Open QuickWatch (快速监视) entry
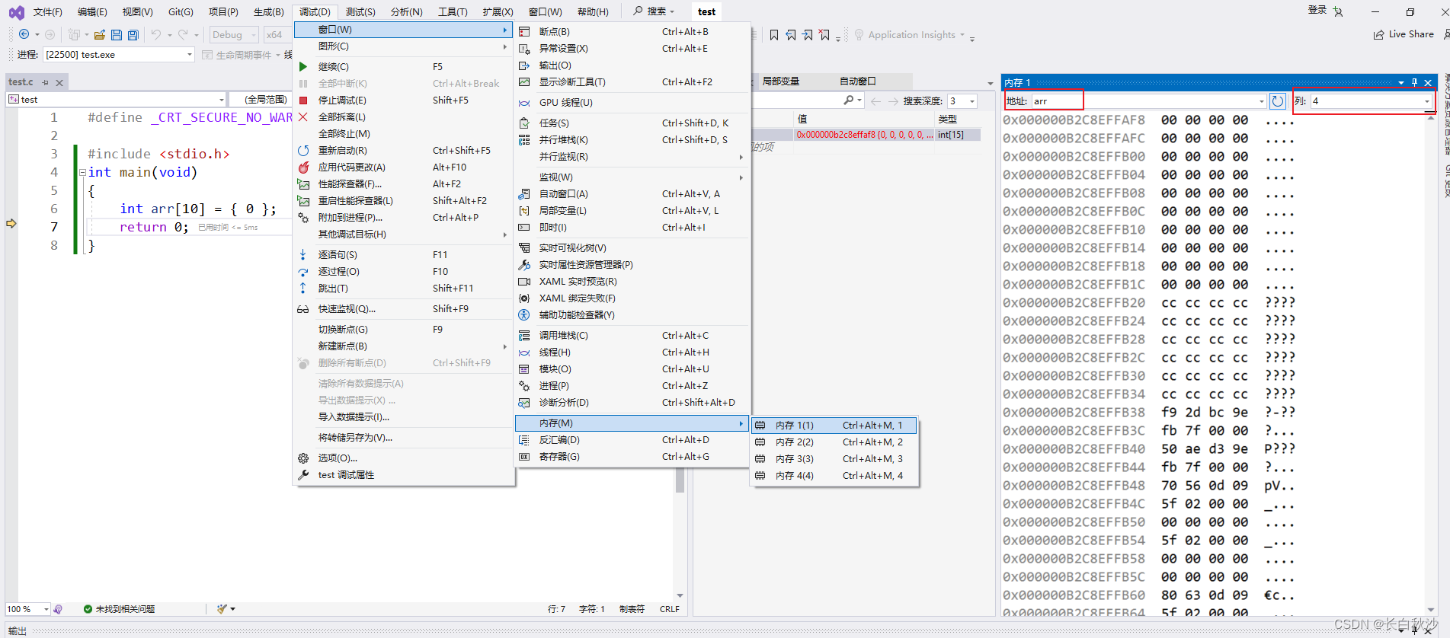Screen dimensions: 1450x638 [x=404, y=308]
